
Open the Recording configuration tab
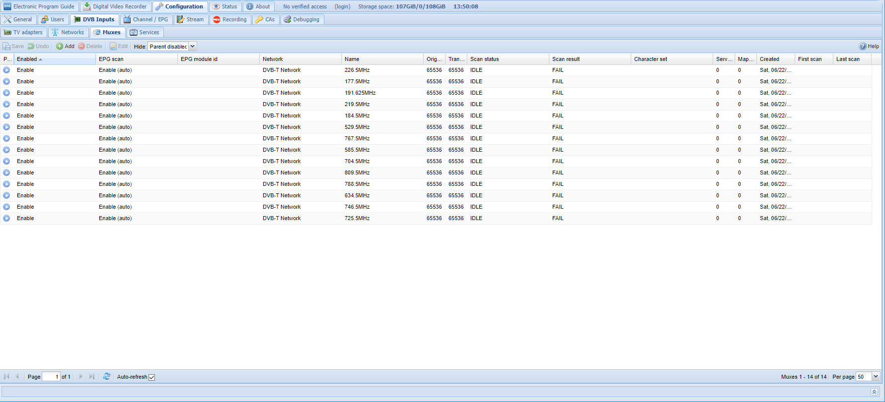click(229, 19)
